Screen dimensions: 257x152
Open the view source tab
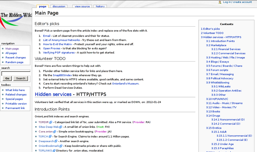(82, 6)
